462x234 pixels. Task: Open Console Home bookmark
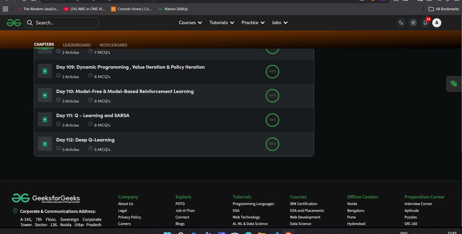pyautogui.click(x=131, y=9)
